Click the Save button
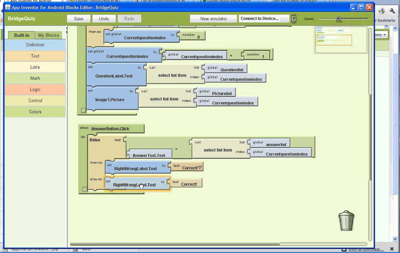This screenshot has height=253, width=400. pyautogui.click(x=79, y=19)
